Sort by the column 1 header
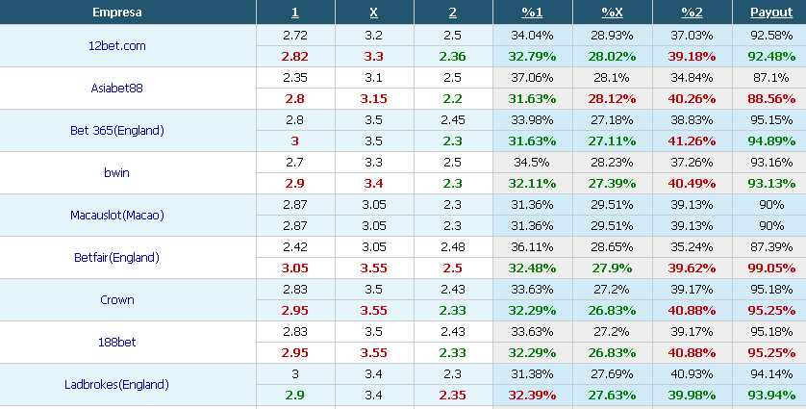Screen dimensions: 806x409 [x=294, y=13]
